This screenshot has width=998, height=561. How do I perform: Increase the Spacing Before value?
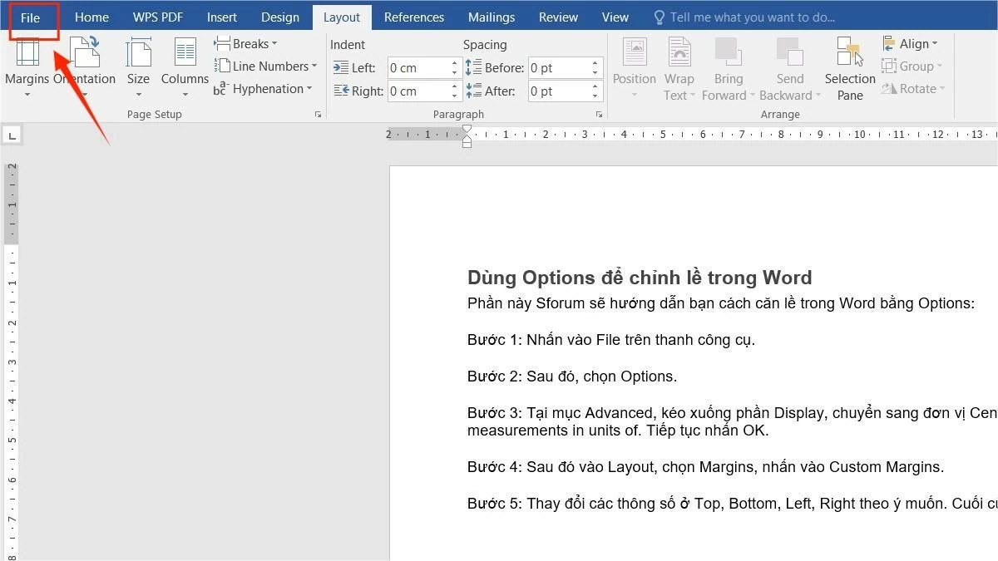(594, 63)
